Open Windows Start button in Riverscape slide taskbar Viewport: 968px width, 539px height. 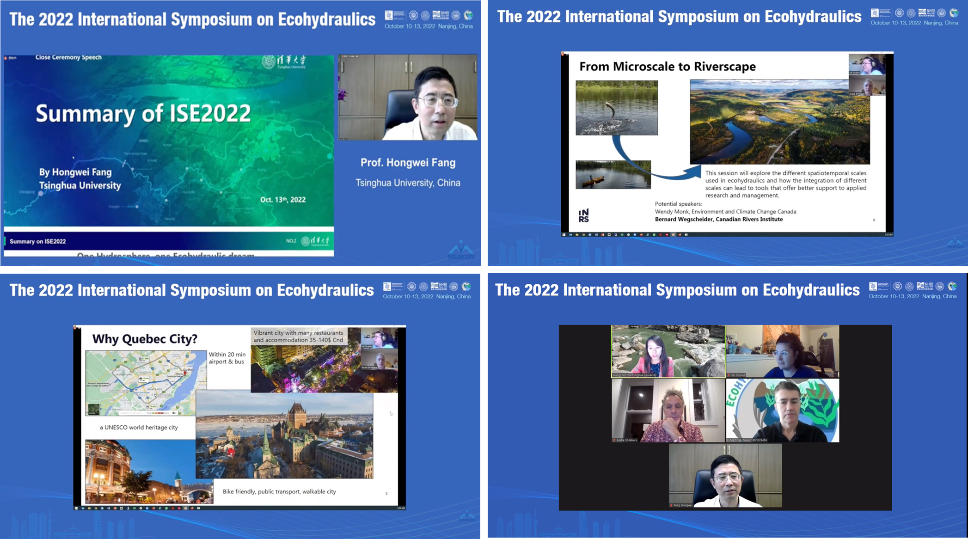point(564,235)
